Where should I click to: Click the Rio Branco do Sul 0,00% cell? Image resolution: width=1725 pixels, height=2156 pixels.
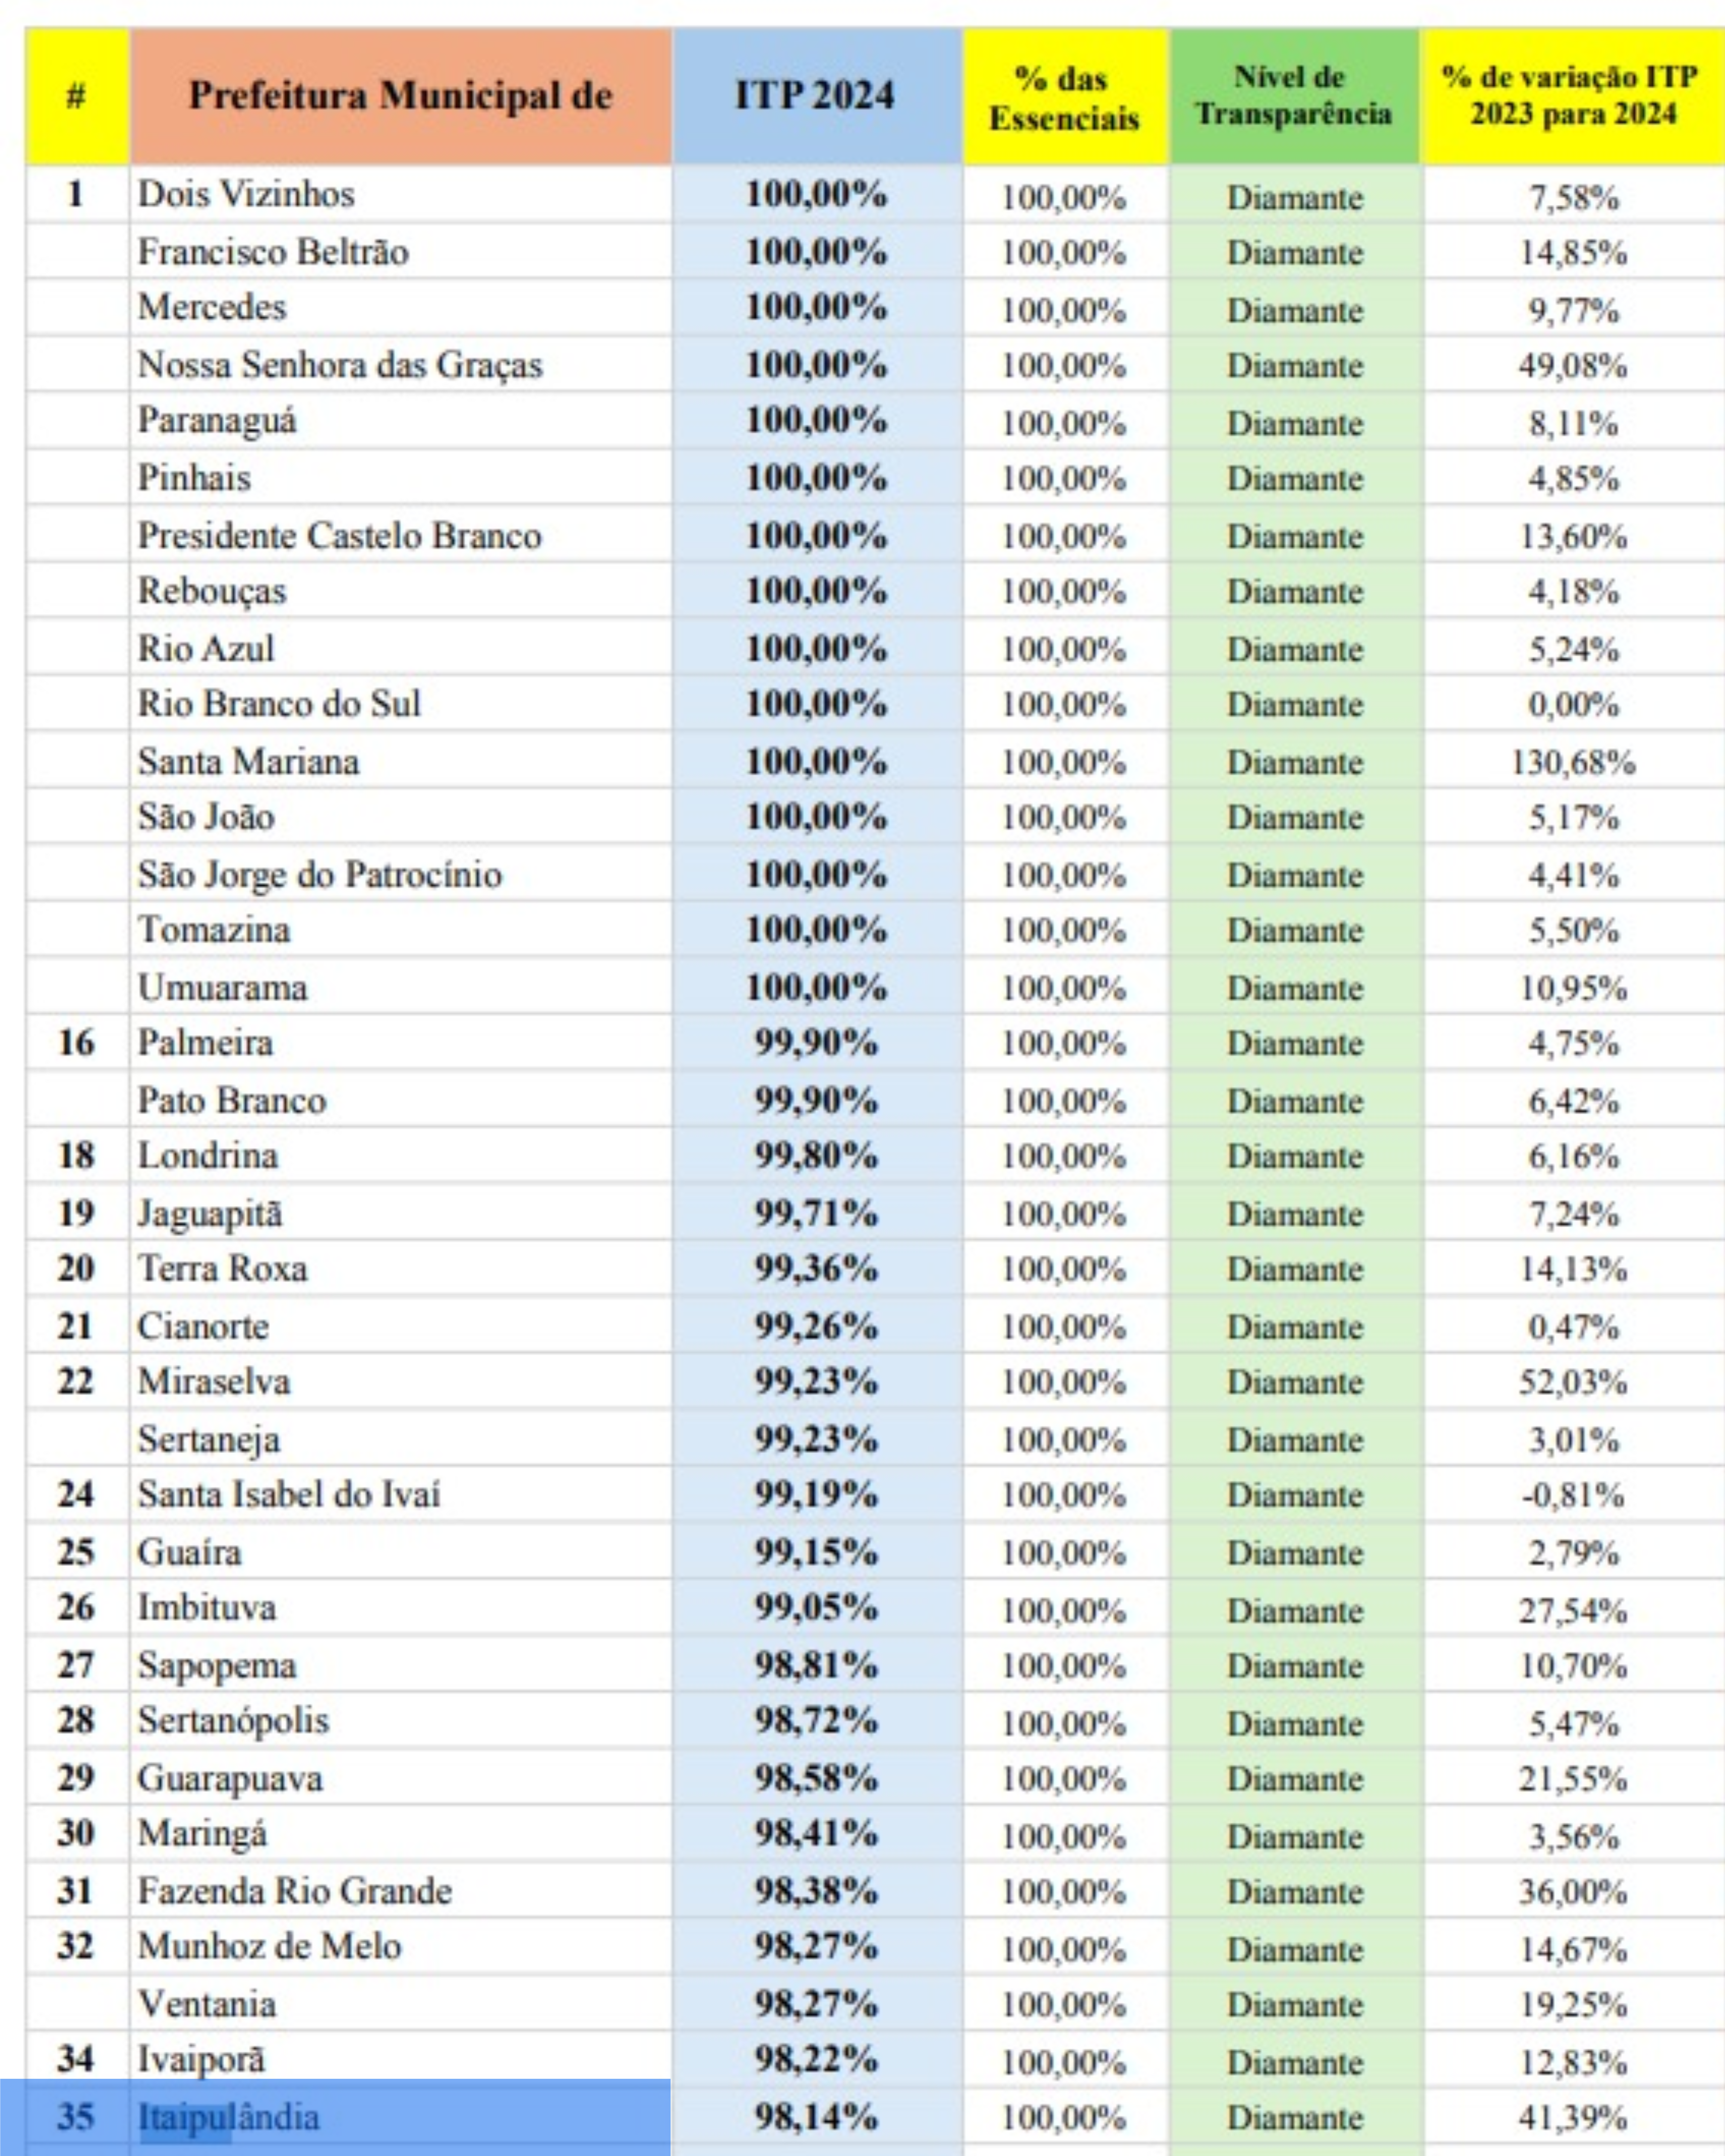(1572, 705)
